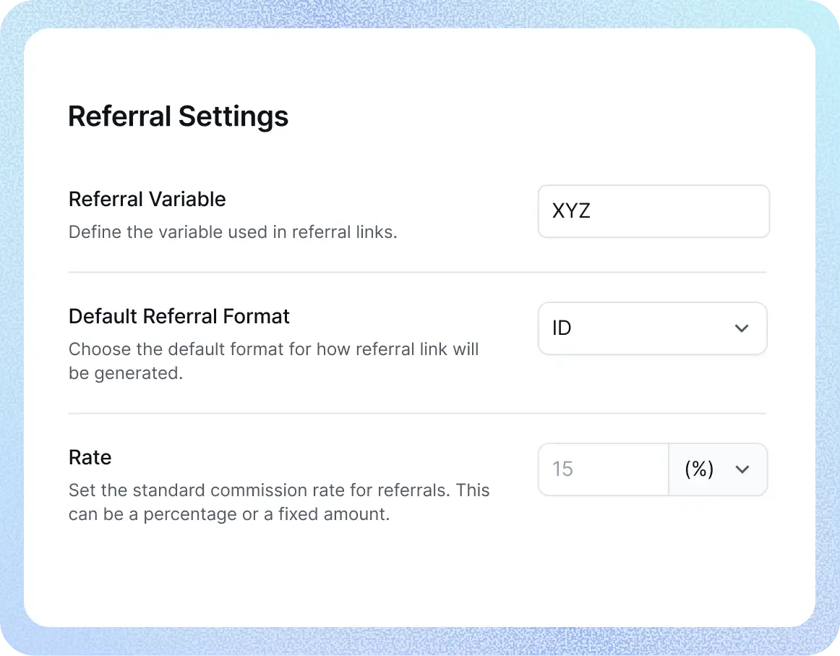The height and width of the screenshot is (656, 840).
Task: Open the Default Referral Format dropdown
Action: [x=651, y=328]
